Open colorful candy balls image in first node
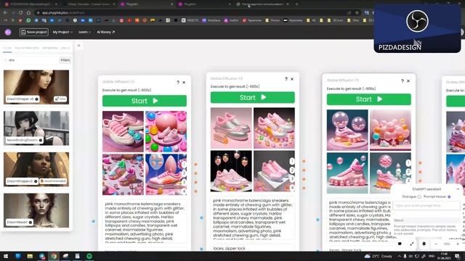Image resolution: width=465 pixels, height=261 pixels. point(166,131)
